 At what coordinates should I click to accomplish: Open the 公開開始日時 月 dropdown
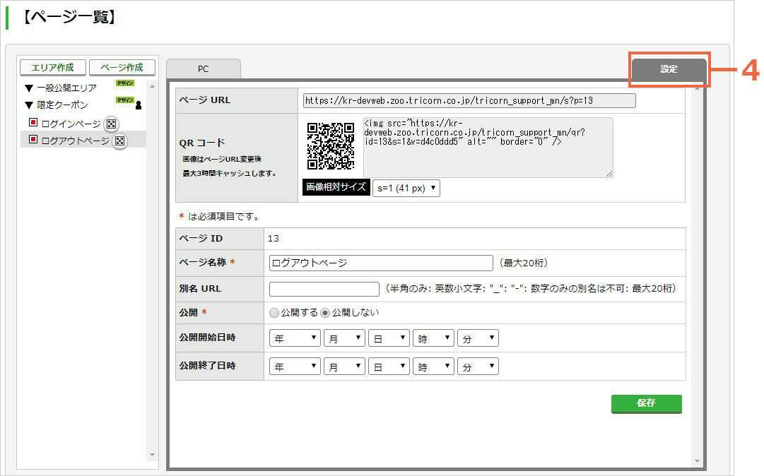pos(344,338)
